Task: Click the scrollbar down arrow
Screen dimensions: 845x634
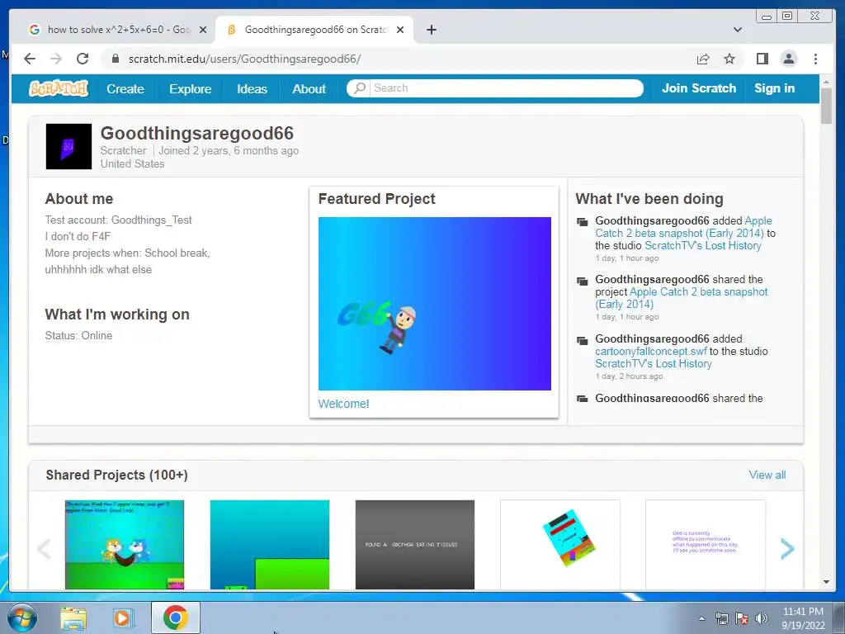Action: [826, 582]
